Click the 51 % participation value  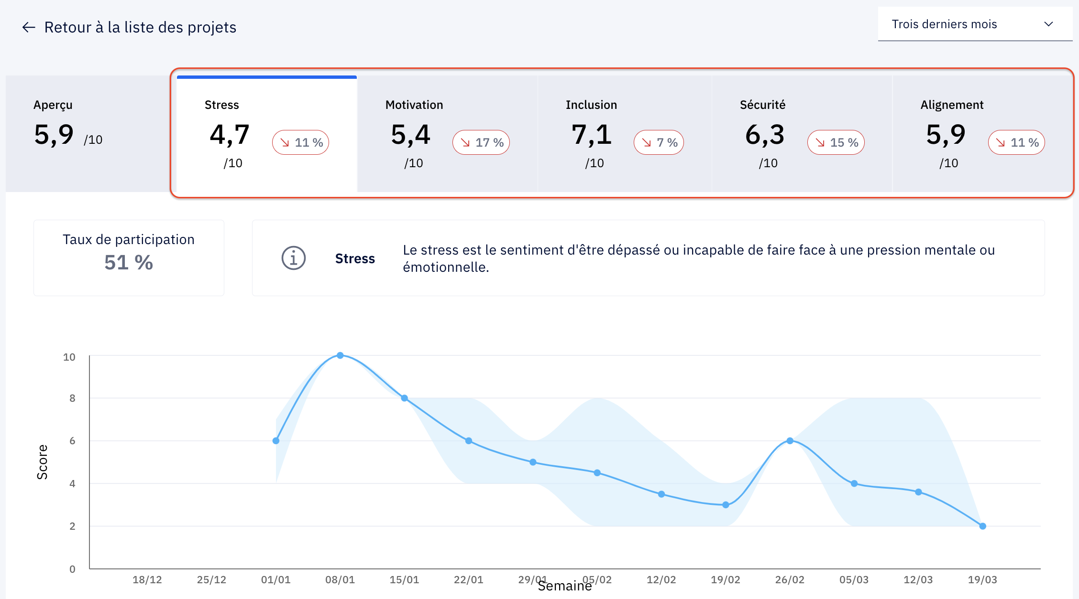(129, 262)
